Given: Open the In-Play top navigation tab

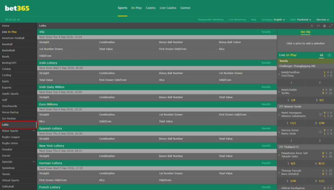Looking at the screenshot, I should coord(136,8).
